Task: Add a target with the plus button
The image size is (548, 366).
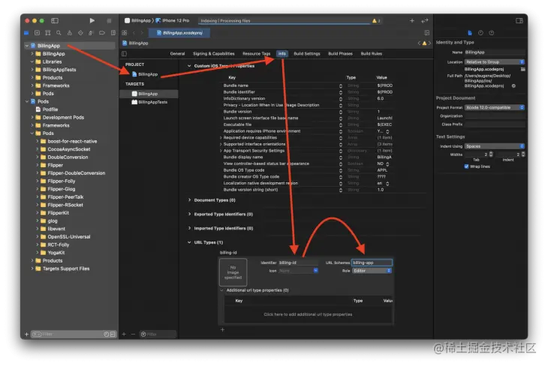Action: 124,334
